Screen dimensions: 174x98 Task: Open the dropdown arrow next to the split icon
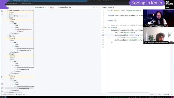click(96, 7)
